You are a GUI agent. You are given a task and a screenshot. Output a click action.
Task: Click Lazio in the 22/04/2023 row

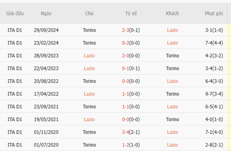[89, 68]
